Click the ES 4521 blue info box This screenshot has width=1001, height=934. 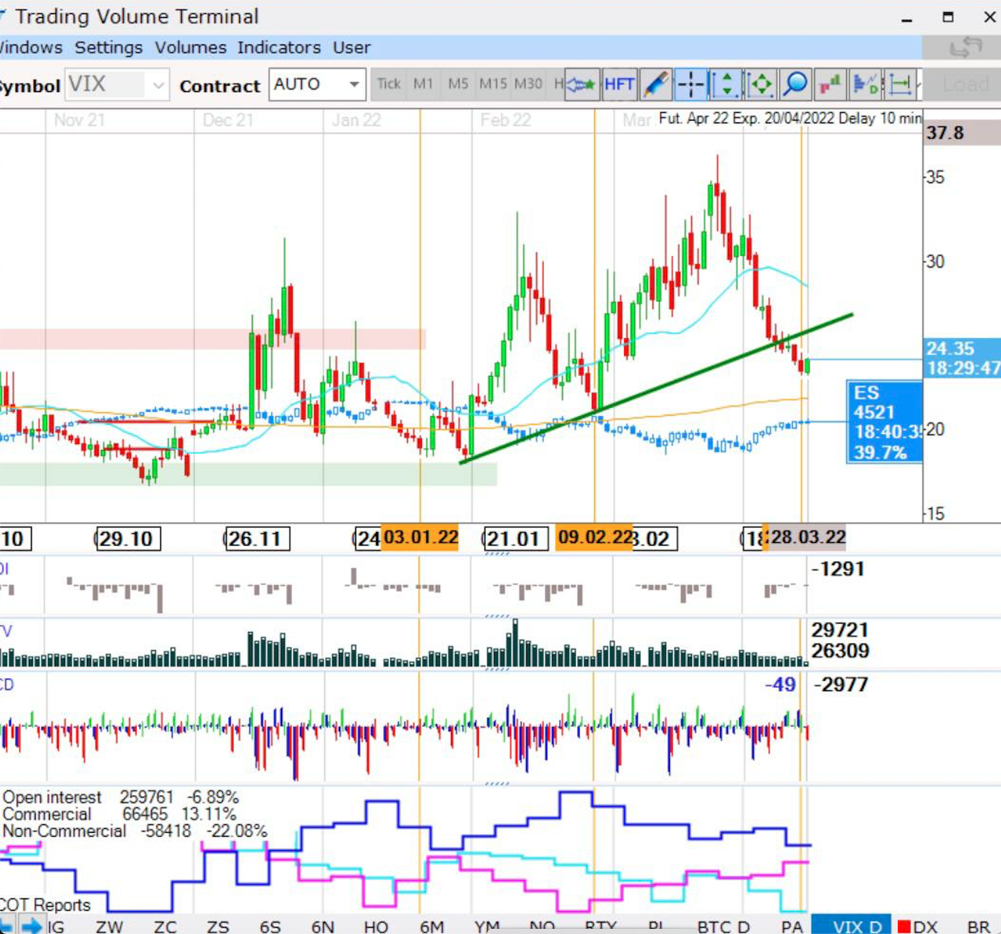coord(884,422)
